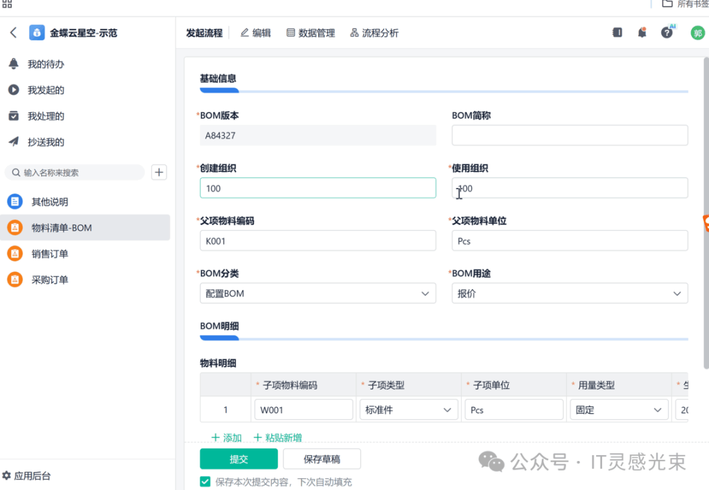Click the 保存草稿 button
This screenshot has height=490, width=709.
click(322, 459)
